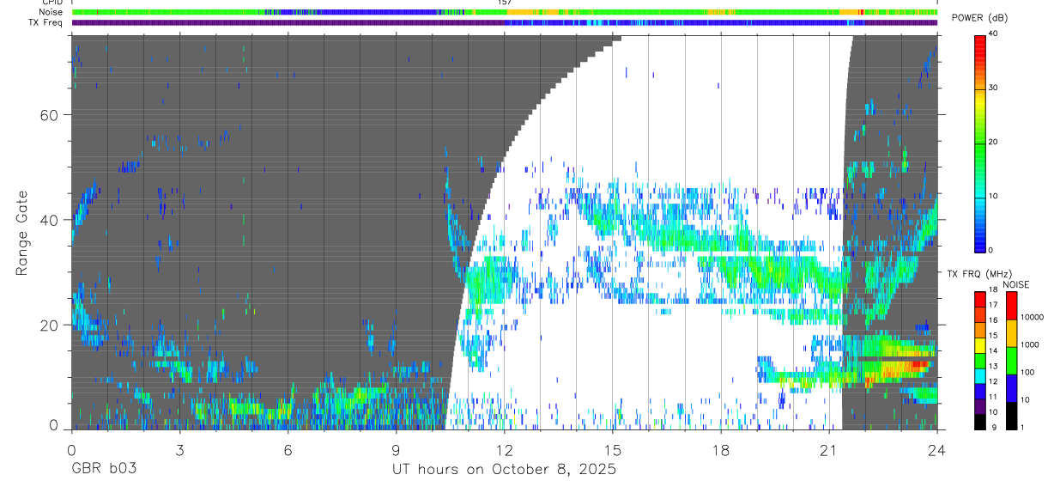Screen dimensions: 1054x487
Task: Click the '40' tick on POWER scale
Action: click(x=995, y=34)
